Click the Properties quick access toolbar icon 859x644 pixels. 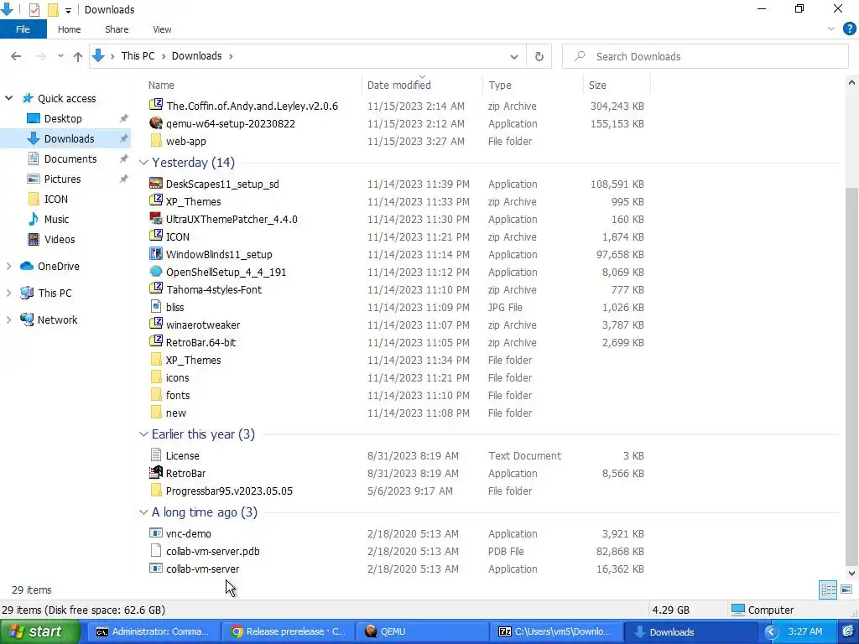point(34,9)
